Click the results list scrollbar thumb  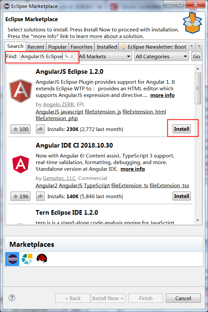pos(198,88)
